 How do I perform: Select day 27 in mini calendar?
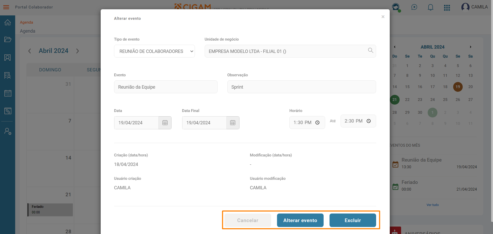click(x=470, y=100)
